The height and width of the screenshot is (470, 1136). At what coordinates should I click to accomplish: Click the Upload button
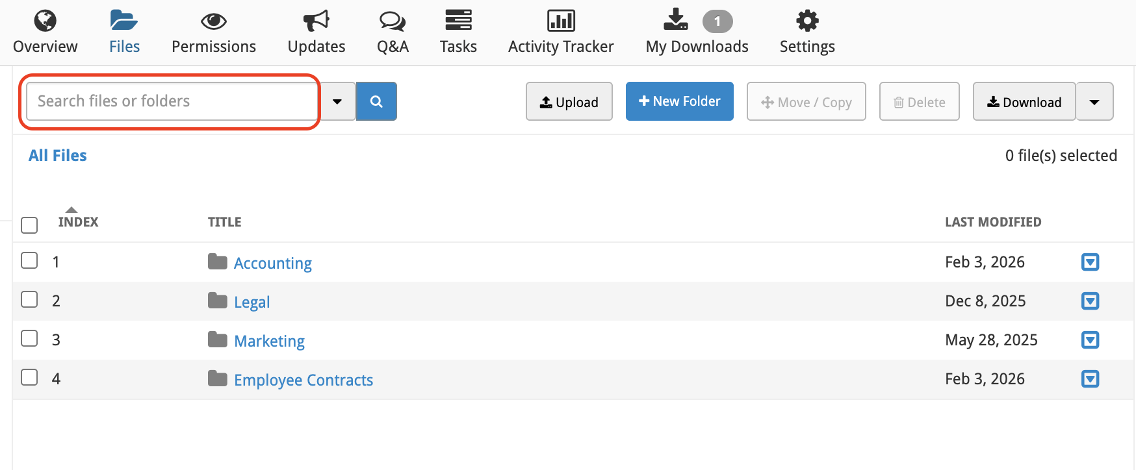click(x=569, y=101)
